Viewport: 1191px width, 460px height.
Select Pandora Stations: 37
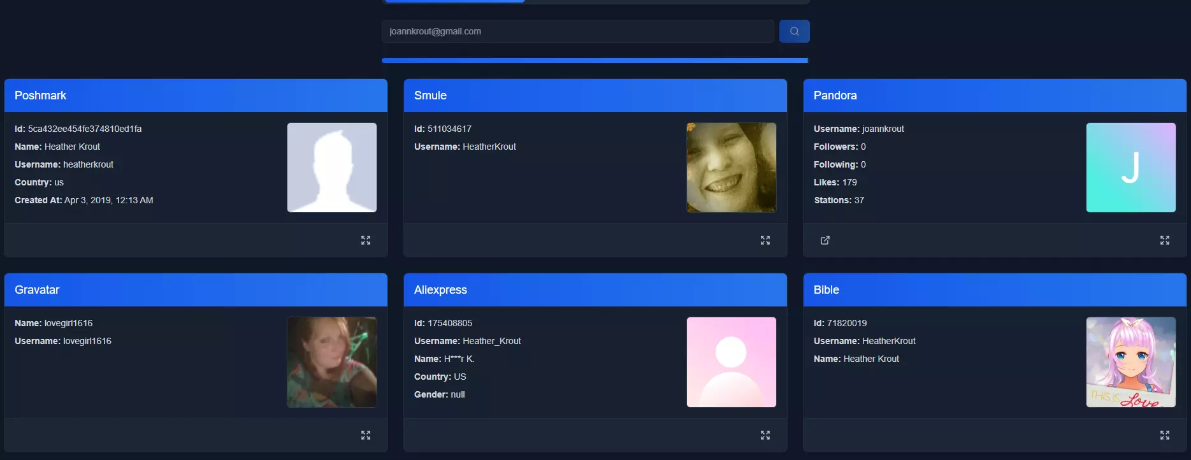pos(839,200)
